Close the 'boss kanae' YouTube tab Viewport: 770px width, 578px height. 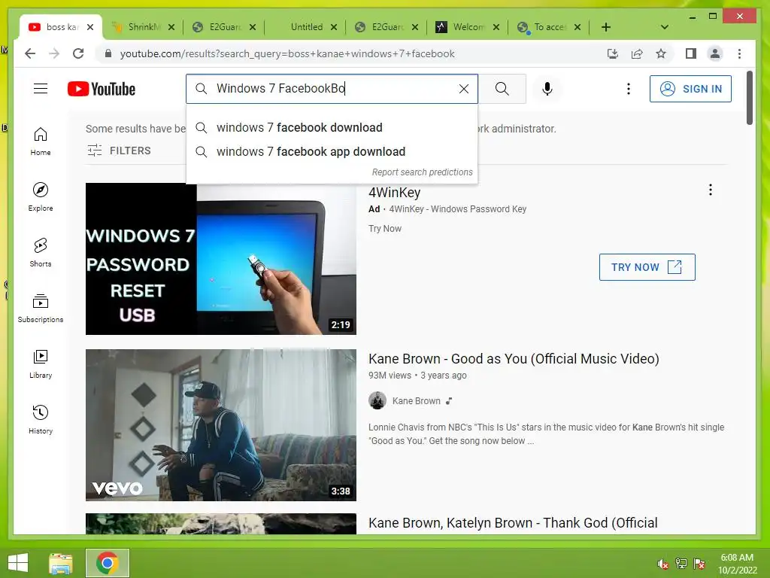[x=90, y=27]
